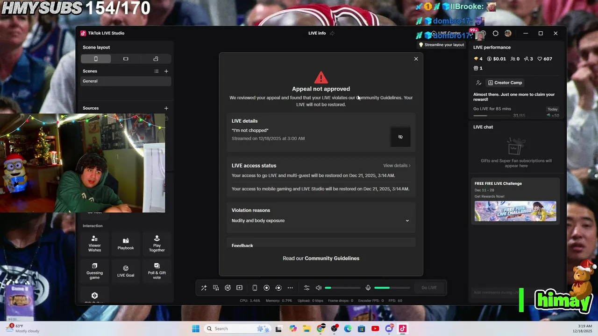Screen dimensions: 598x336
Task: Select the General scene
Action: 126,81
